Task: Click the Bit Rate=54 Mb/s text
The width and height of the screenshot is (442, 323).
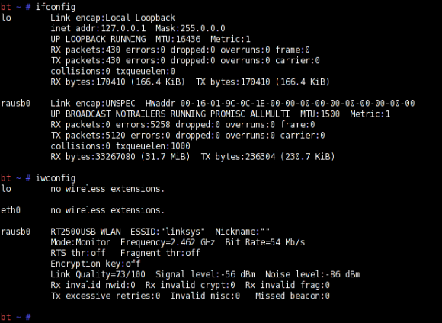Action: (x=265, y=242)
